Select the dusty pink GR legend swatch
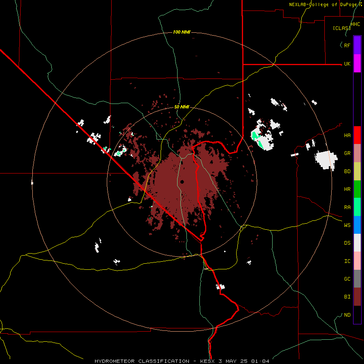 pos(357,153)
